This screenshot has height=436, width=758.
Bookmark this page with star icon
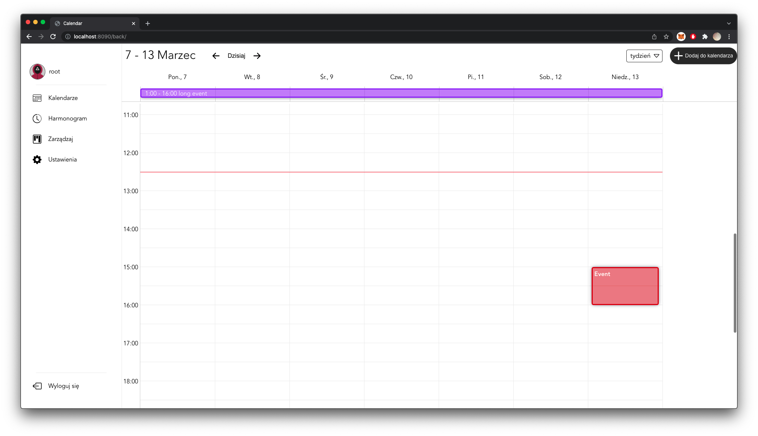666,37
